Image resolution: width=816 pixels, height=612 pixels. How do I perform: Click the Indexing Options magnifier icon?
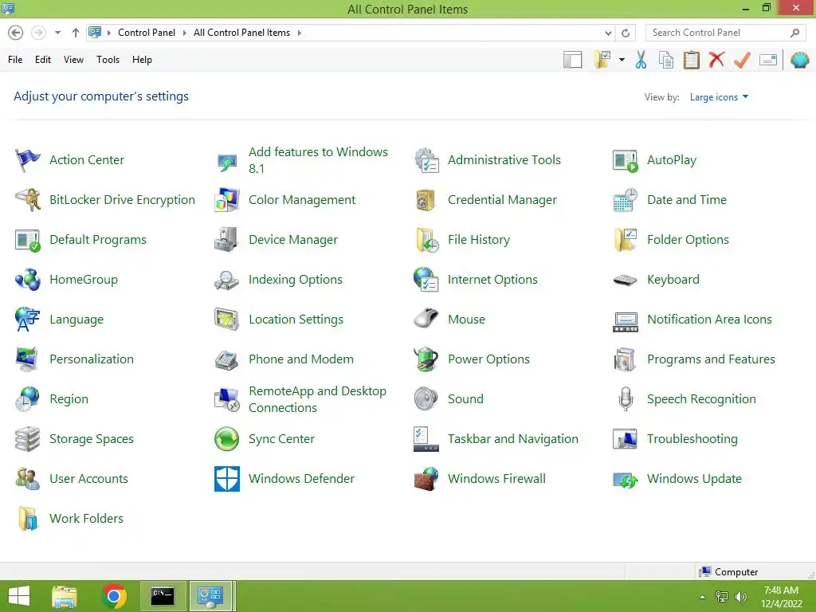(227, 280)
